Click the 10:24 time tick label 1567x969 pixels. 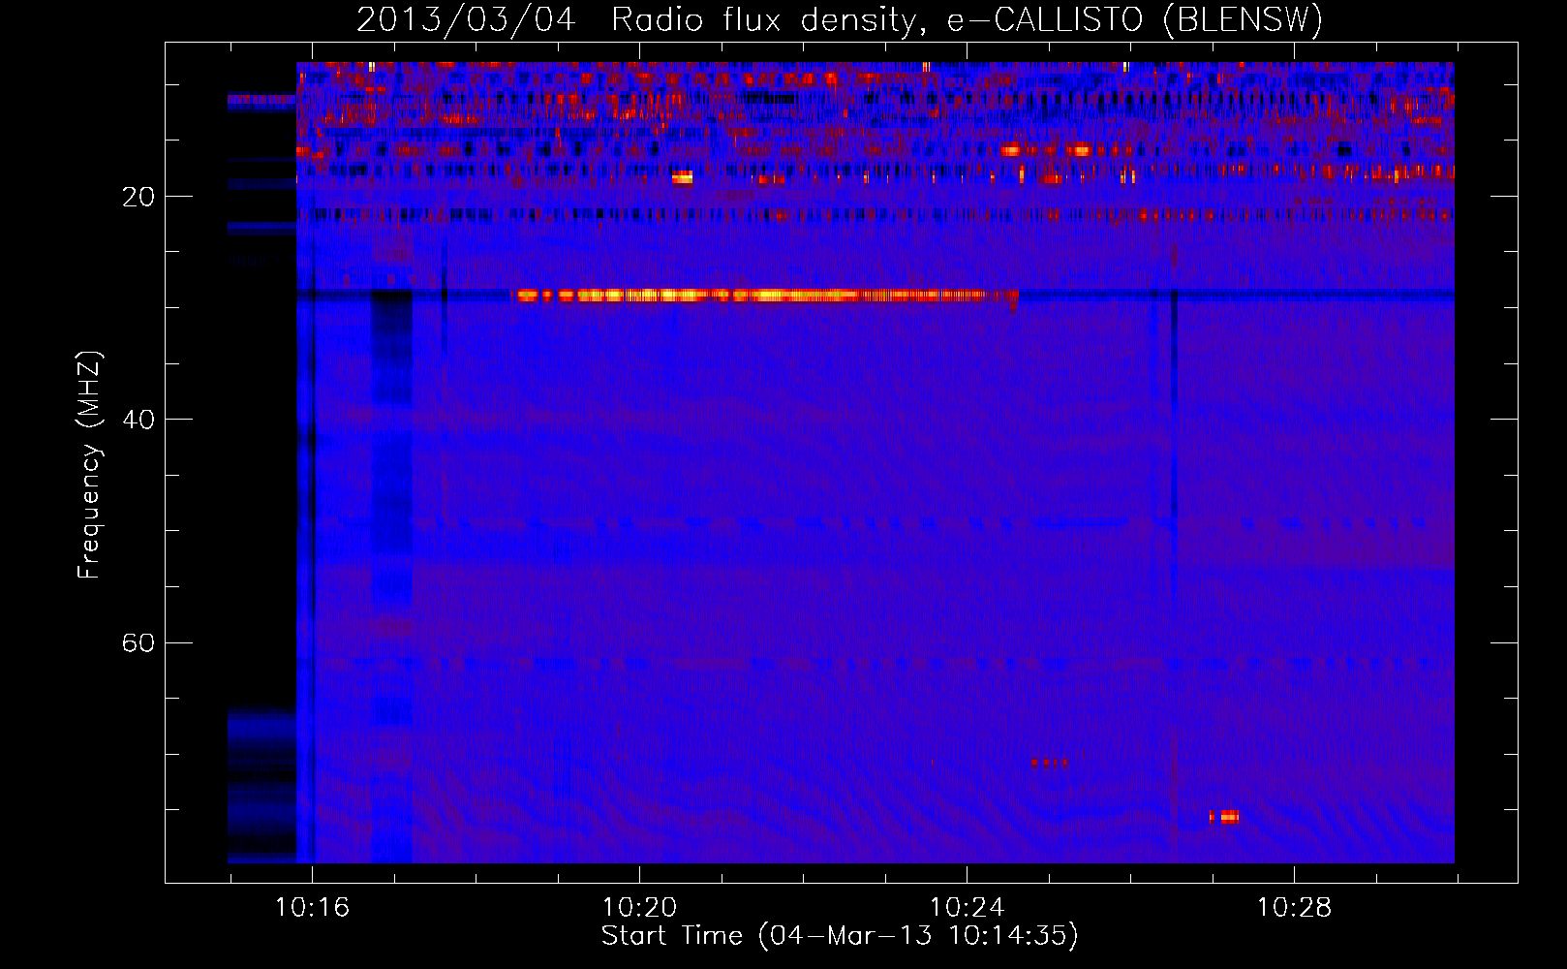[967, 908]
